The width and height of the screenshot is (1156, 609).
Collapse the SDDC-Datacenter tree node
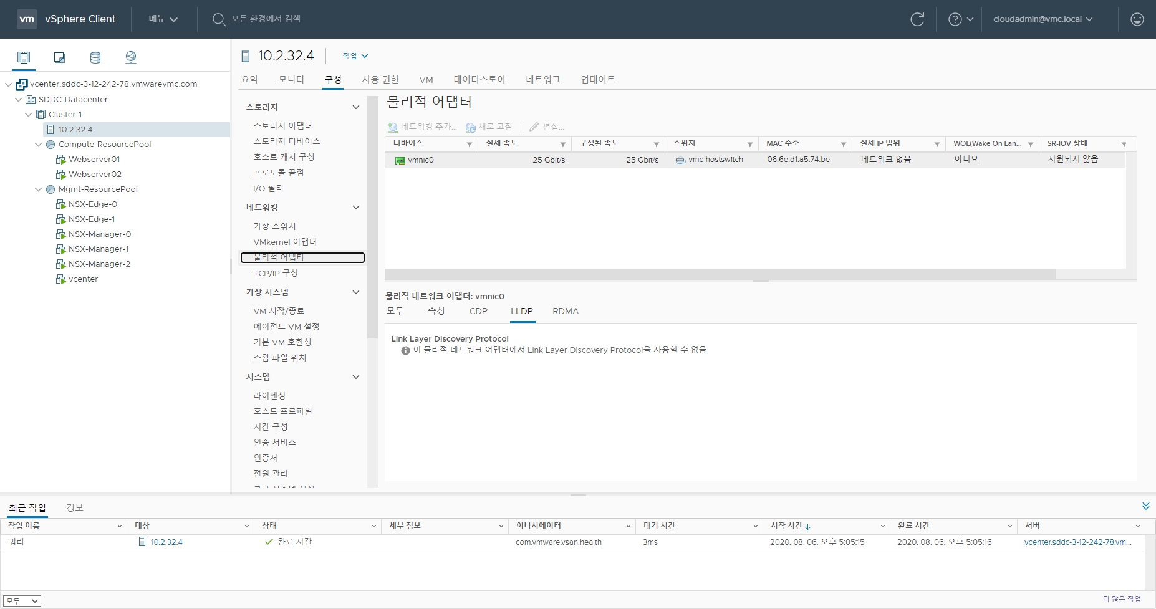[18, 100]
